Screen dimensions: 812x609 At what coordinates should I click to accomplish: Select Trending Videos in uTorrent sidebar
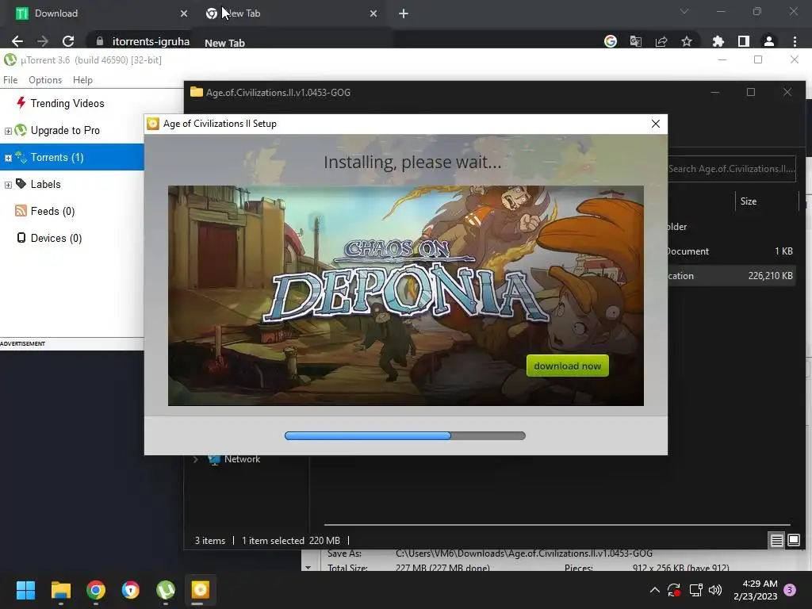(x=67, y=103)
